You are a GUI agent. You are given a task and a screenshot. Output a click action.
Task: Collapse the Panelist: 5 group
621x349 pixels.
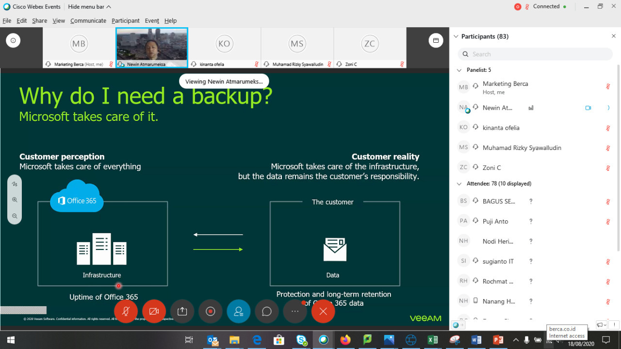tap(459, 70)
